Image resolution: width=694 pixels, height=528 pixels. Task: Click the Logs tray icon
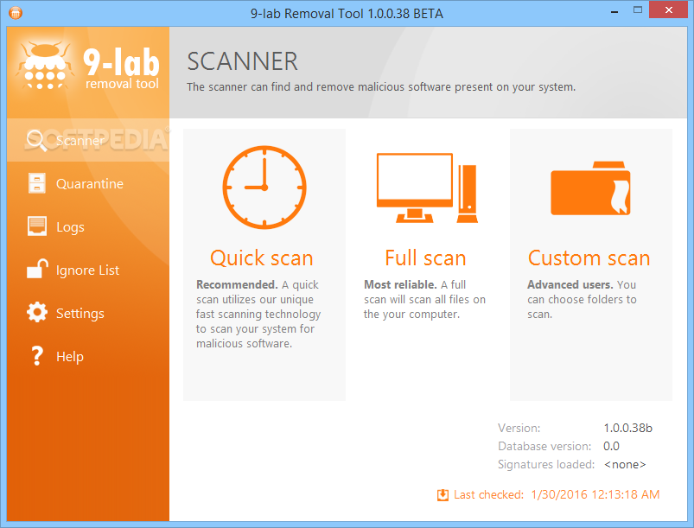(x=37, y=226)
